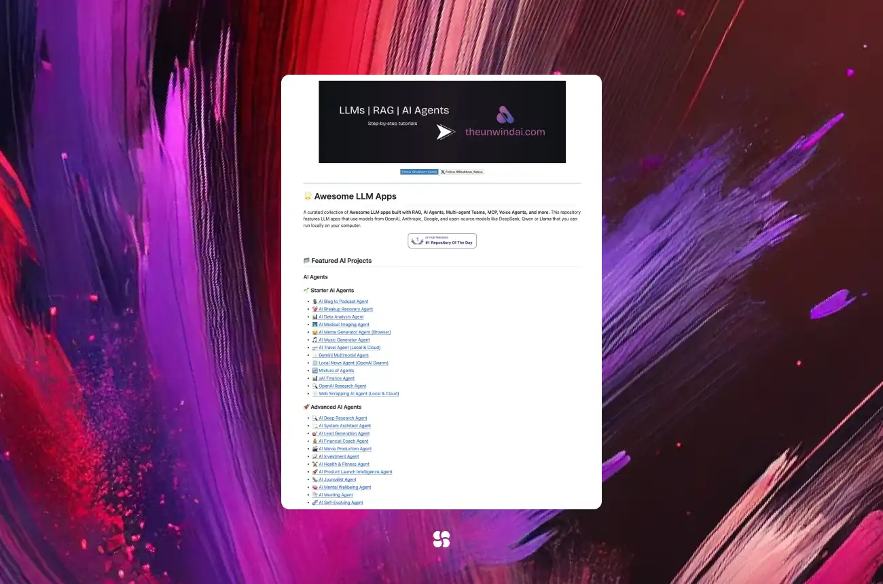
Task: Open the Gemini Multimodal Agent link
Action: click(x=340, y=355)
